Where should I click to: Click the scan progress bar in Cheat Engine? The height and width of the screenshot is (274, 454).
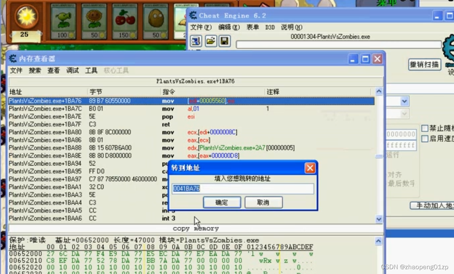click(x=339, y=45)
